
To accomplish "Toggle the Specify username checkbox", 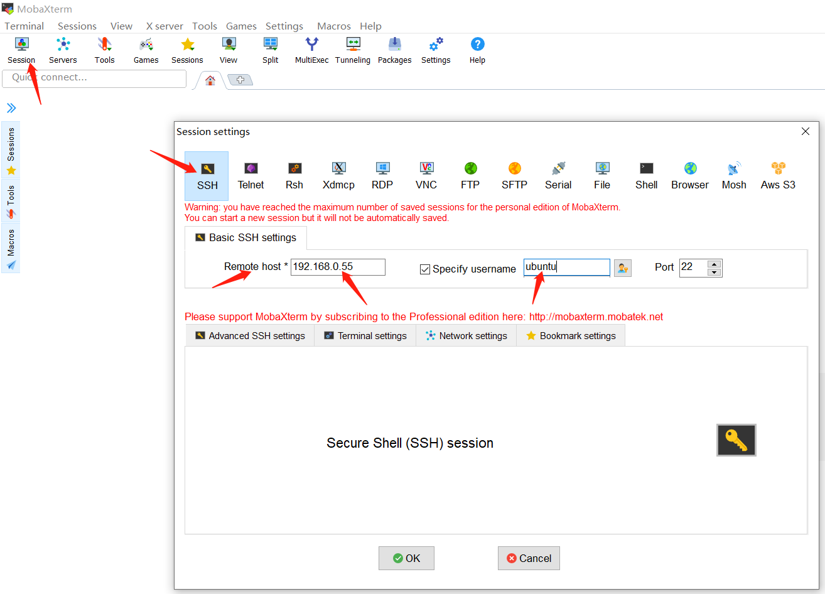I will point(425,269).
